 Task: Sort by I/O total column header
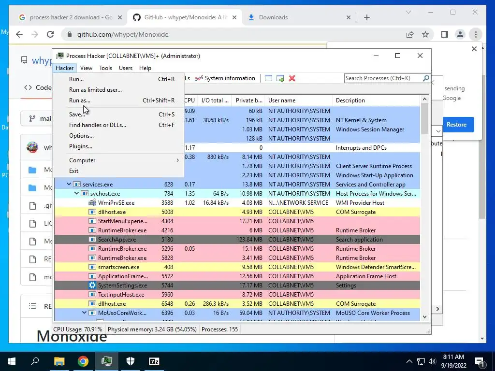coord(215,100)
